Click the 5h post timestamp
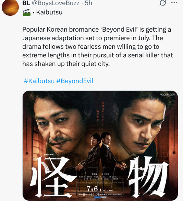This screenshot has height=201, width=183. [88, 3]
